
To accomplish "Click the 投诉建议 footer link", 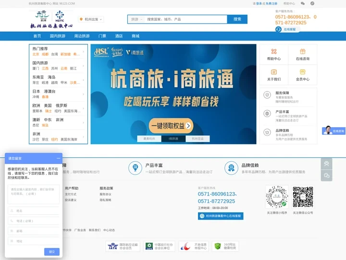I will (70, 200).
